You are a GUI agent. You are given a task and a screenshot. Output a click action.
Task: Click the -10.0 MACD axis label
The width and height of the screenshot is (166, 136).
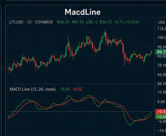pyautogui.click(x=162, y=131)
